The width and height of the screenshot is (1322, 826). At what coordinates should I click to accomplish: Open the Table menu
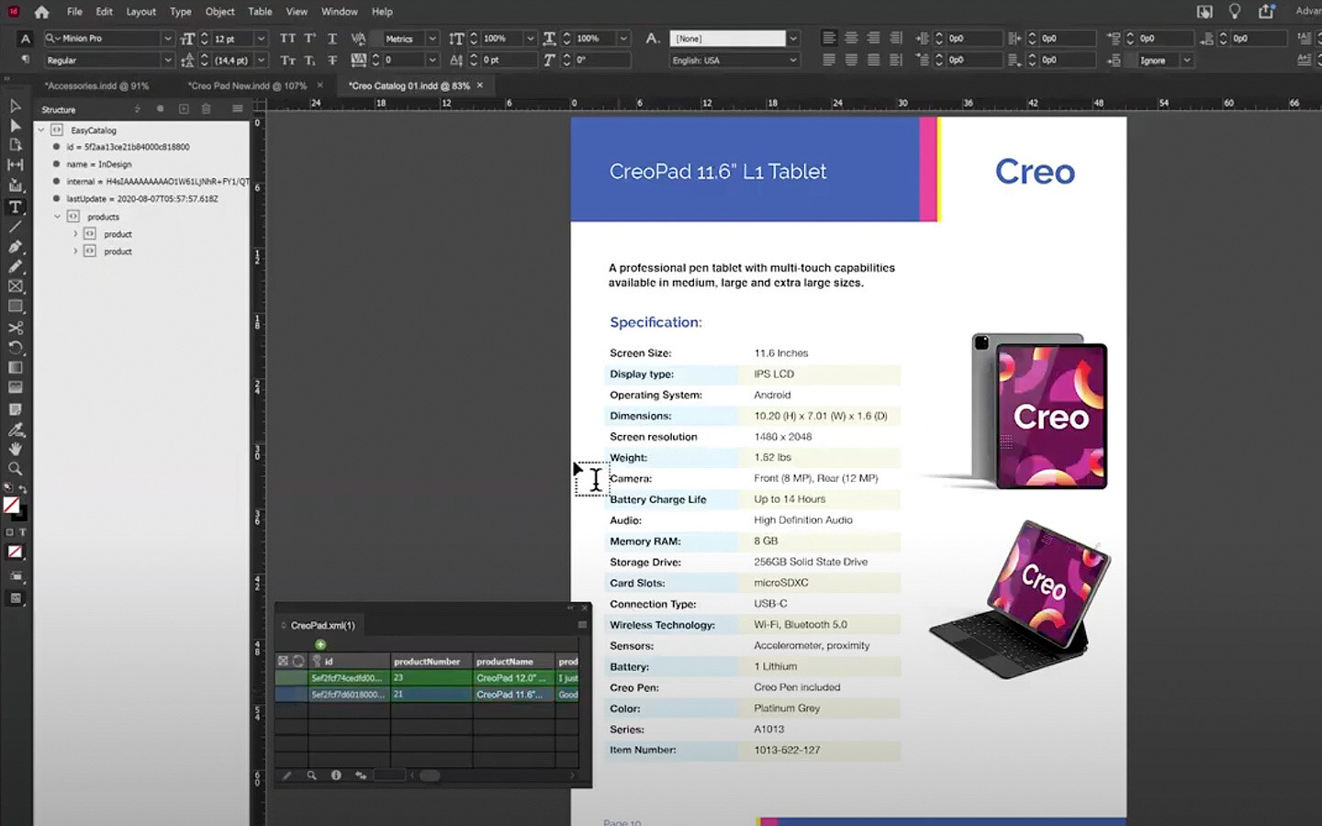coord(260,12)
